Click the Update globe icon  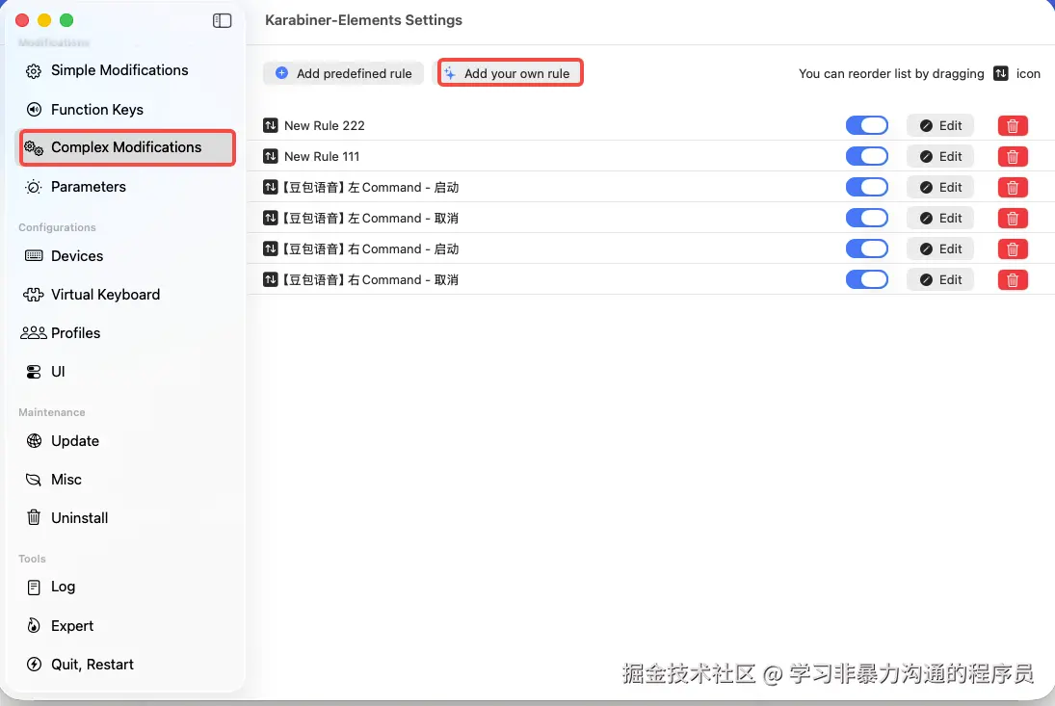[x=34, y=440]
